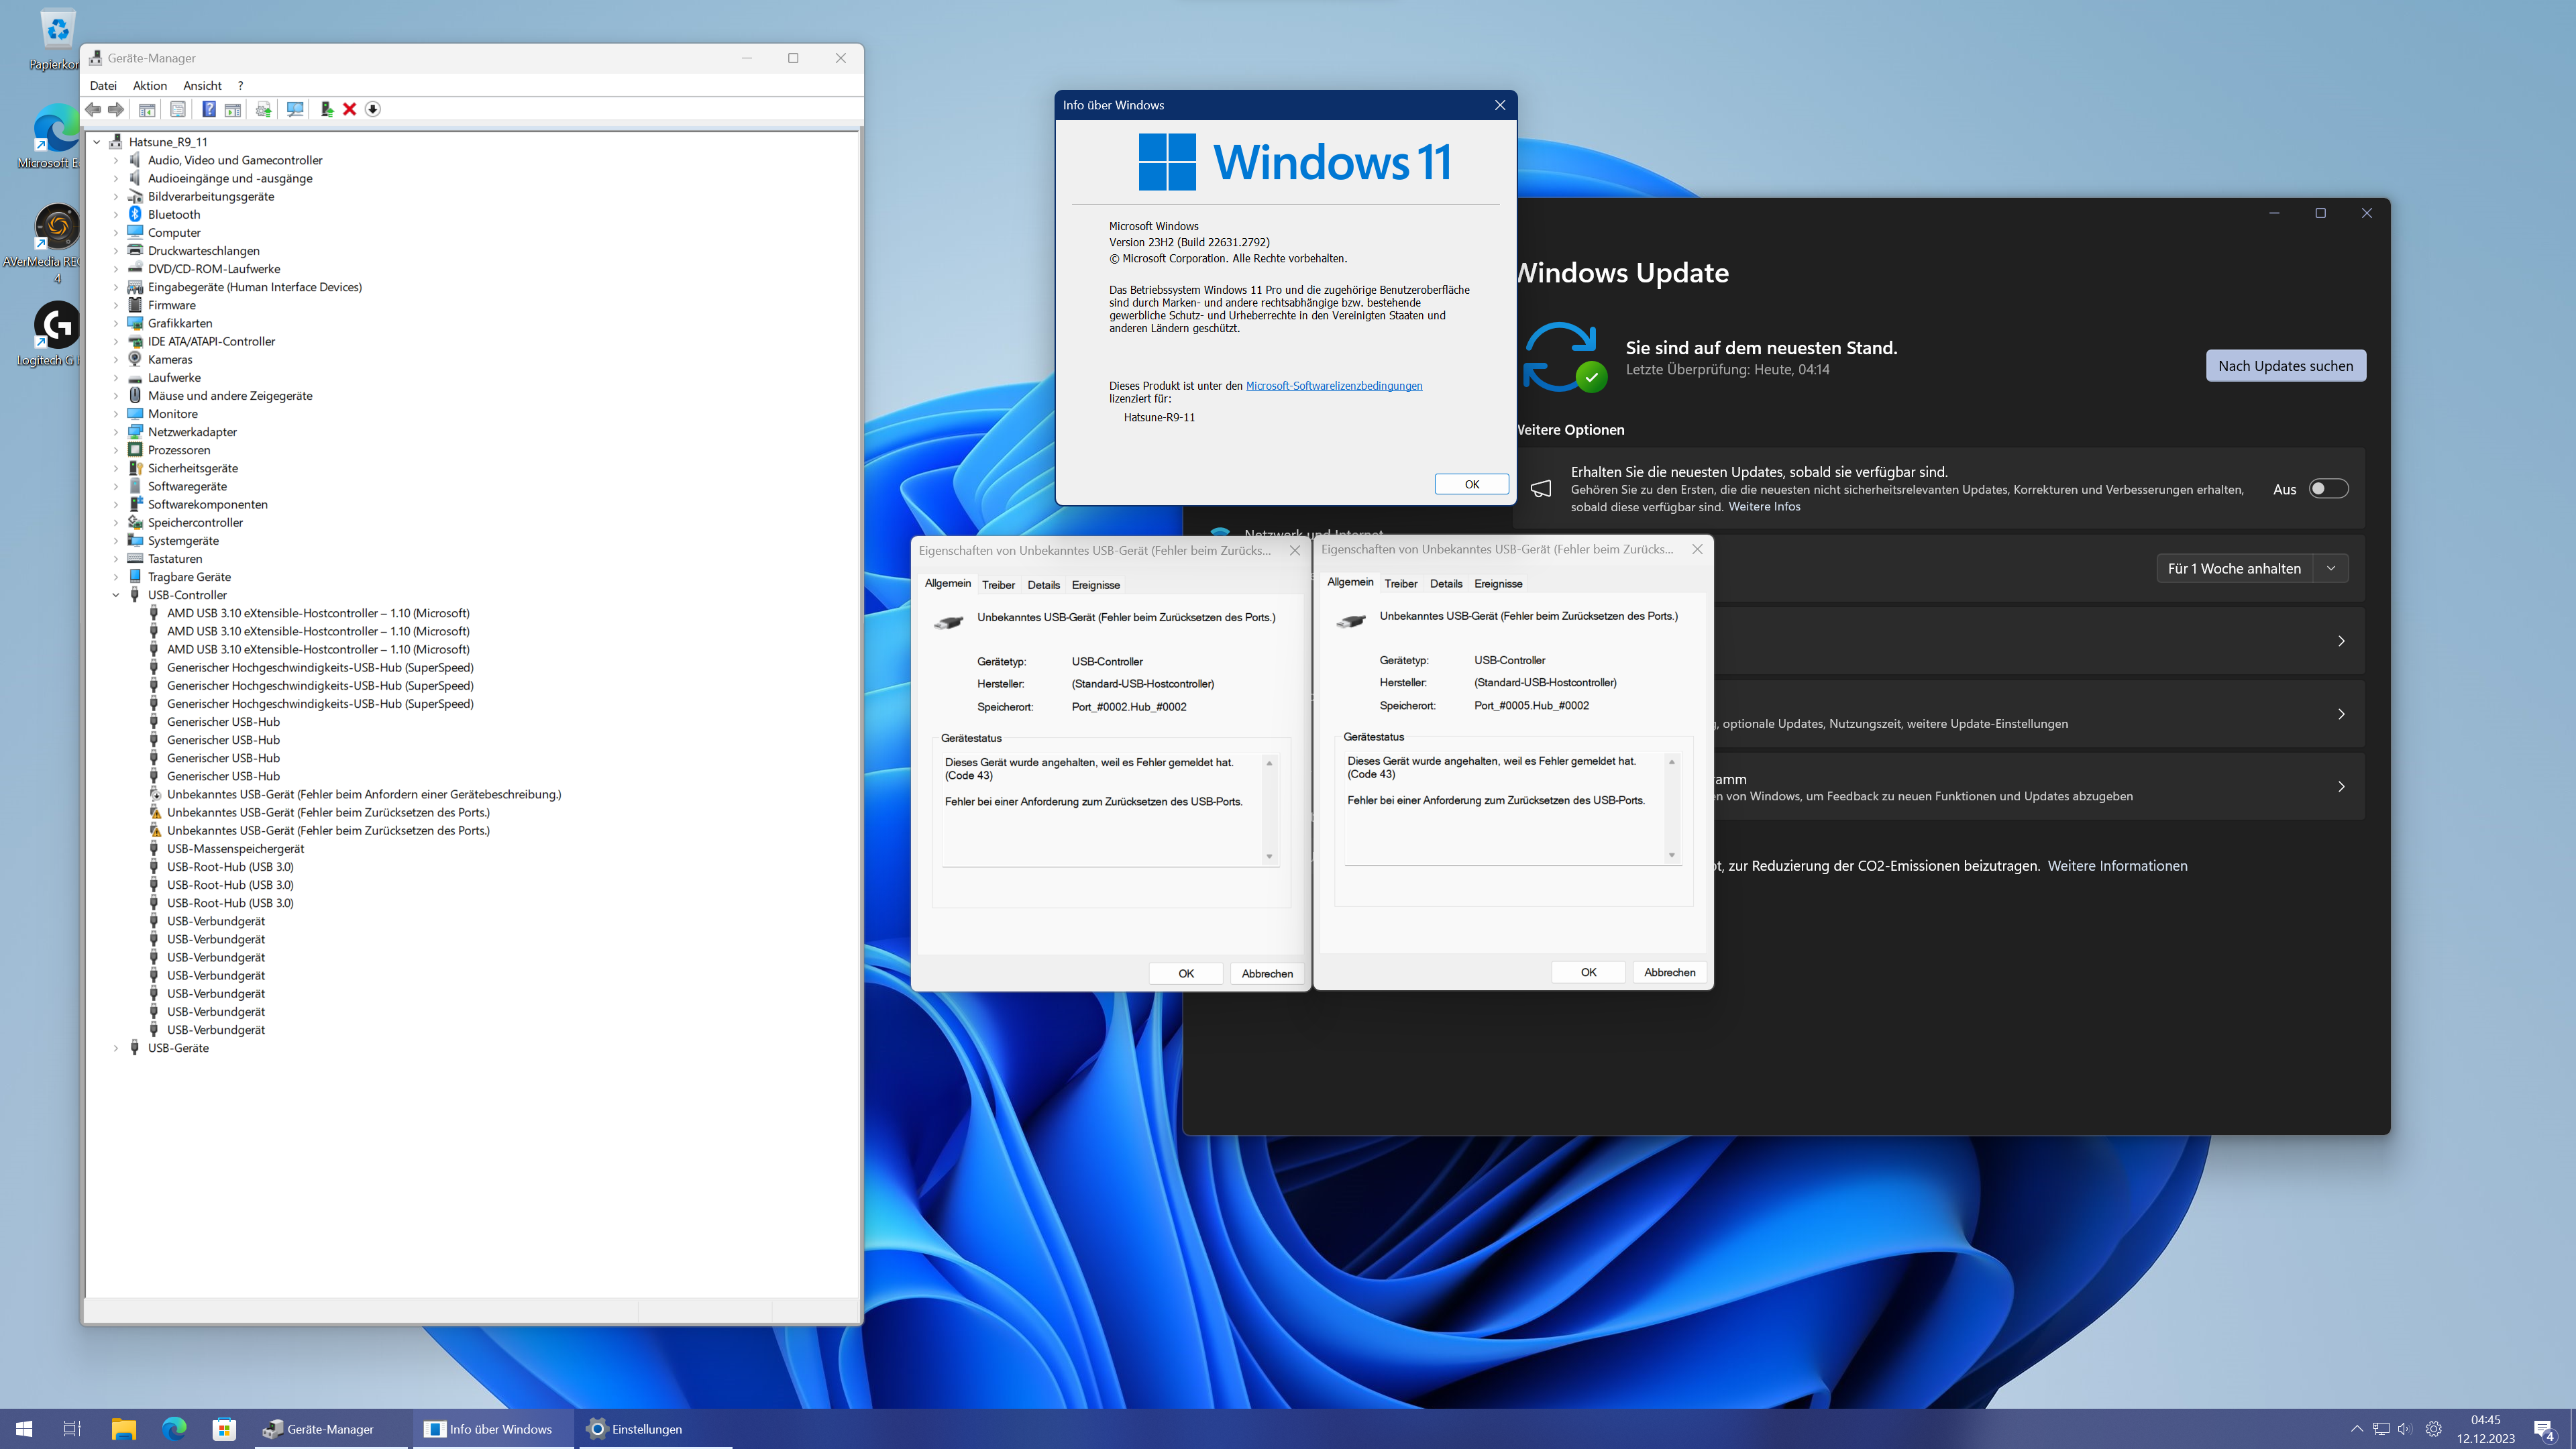Click the Back arrow in Geräte-Manager toolbar
The width and height of the screenshot is (2576, 1449).
coord(93,109)
